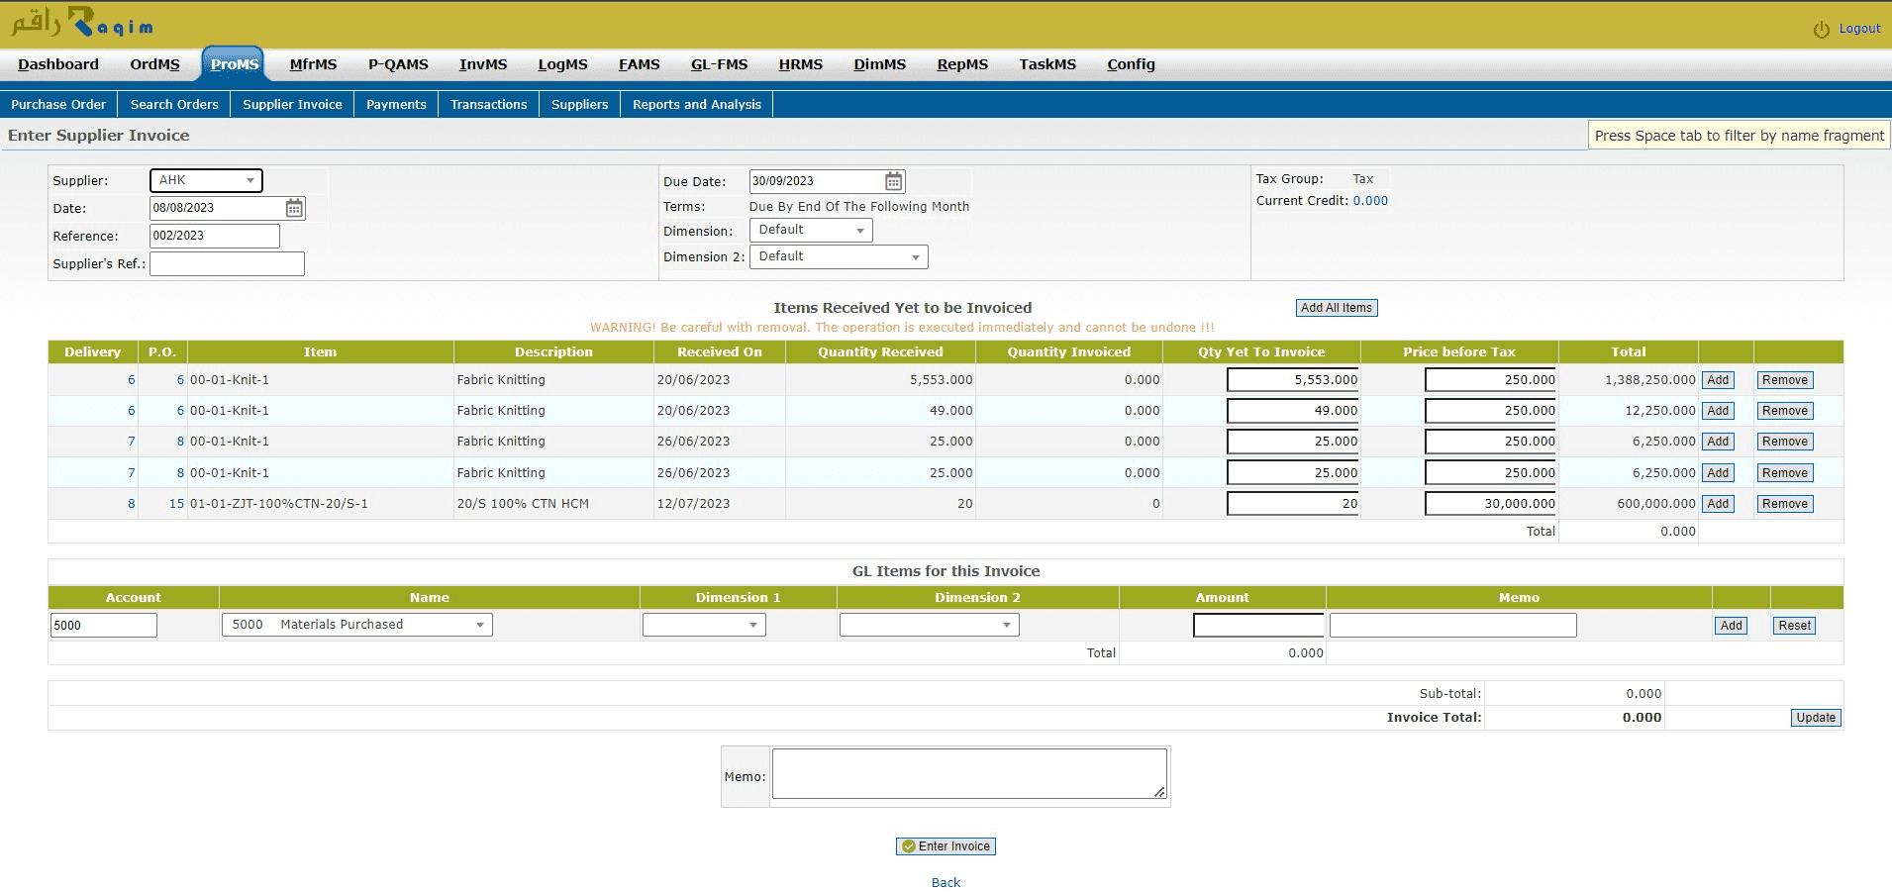Open the GL Dimension 1 dropdown
Viewport: 1892px width, 893px height.
[703, 625]
